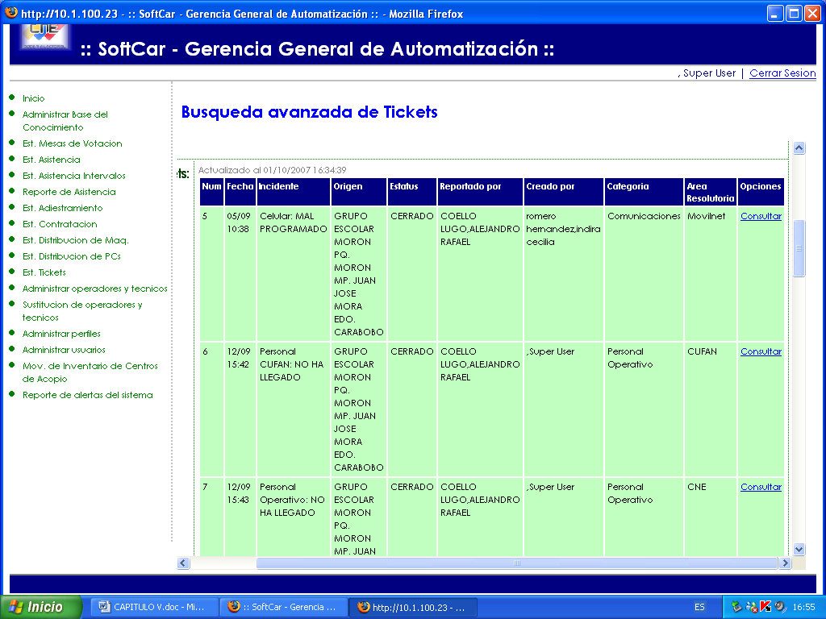This screenshot has height=619, width=826.
Task: Click the Fecha column header
Action: click(240, 192)
